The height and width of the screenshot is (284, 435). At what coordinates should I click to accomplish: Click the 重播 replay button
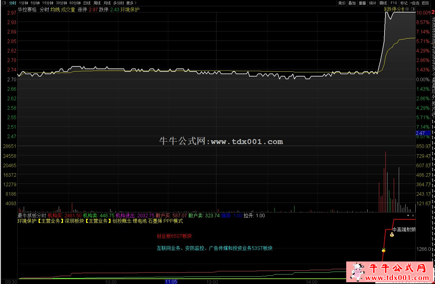362,3
